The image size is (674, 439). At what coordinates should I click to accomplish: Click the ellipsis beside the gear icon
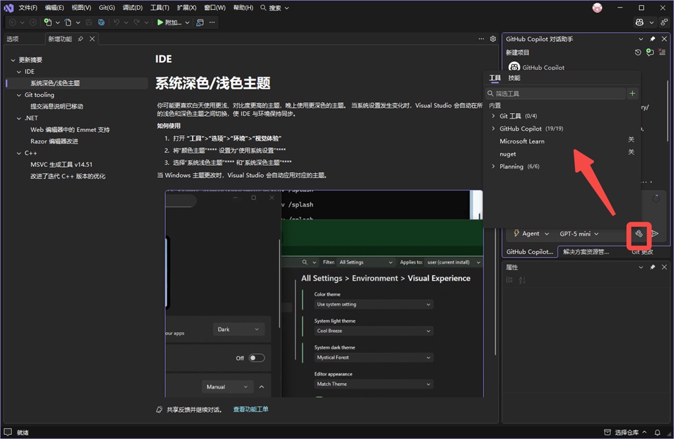pos(481,38)
